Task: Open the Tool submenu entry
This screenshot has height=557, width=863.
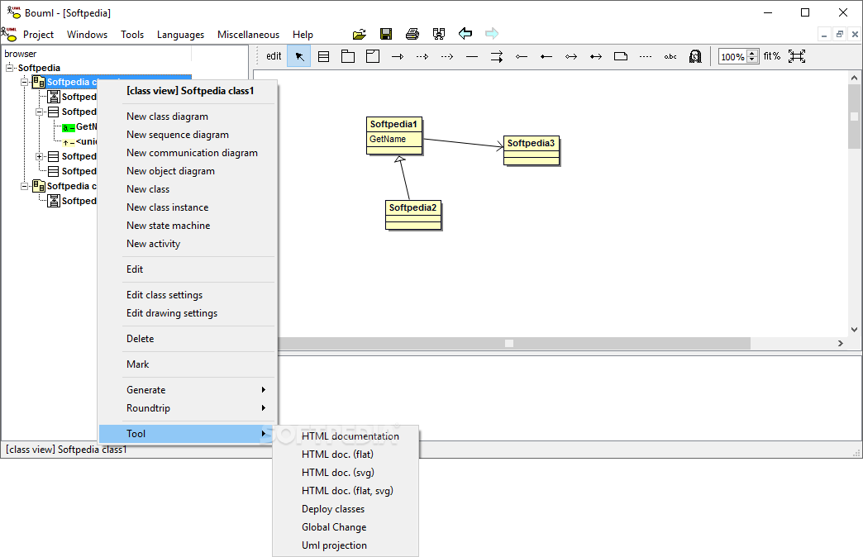Action: (187, 434)
